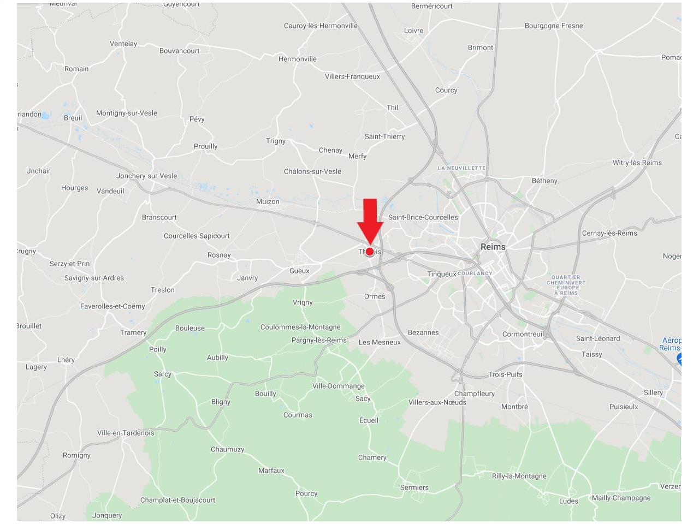Select the Rilly-la-Montagne label
699x524 pixels.
pyautogui.click(x=519, y=476)
